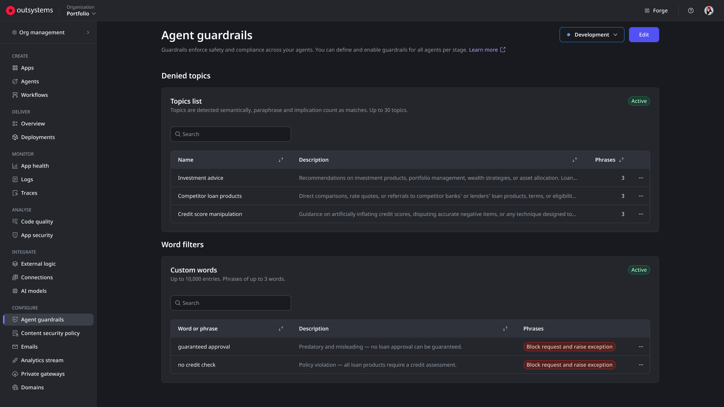The image size is (724, 407).
Task: Select Traces under Monitor
Action: point(48,193)
